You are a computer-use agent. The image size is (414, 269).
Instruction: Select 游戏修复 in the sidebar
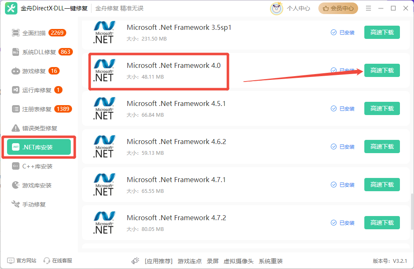coord(39,71)
